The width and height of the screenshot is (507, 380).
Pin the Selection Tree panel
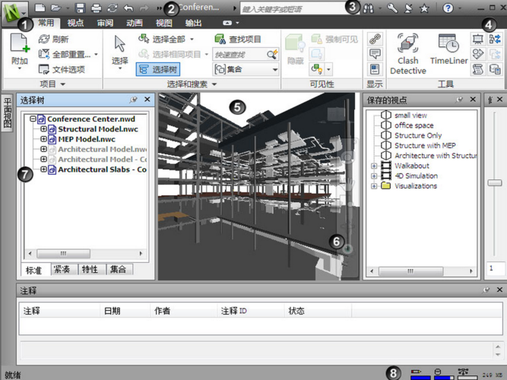tap(135, 100)
